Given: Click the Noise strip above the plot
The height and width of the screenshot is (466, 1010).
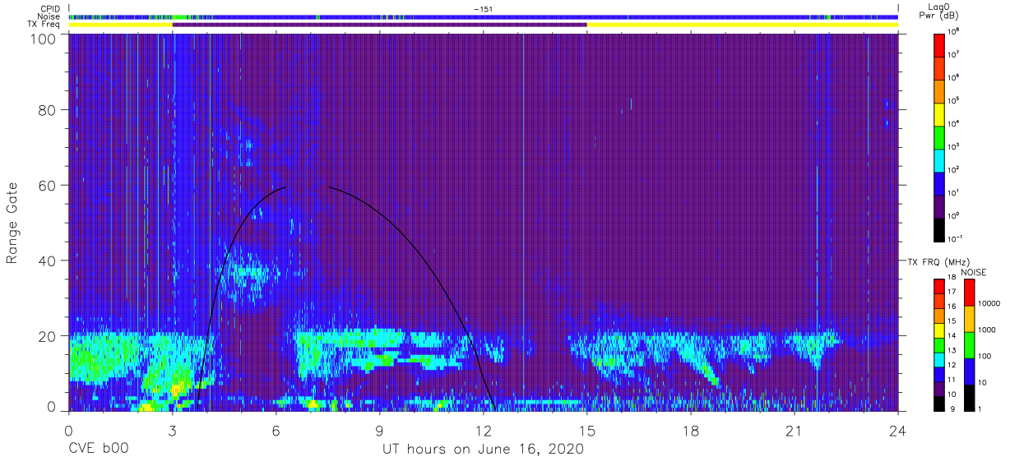Looking at the screenshot, I should coord(483,16).
